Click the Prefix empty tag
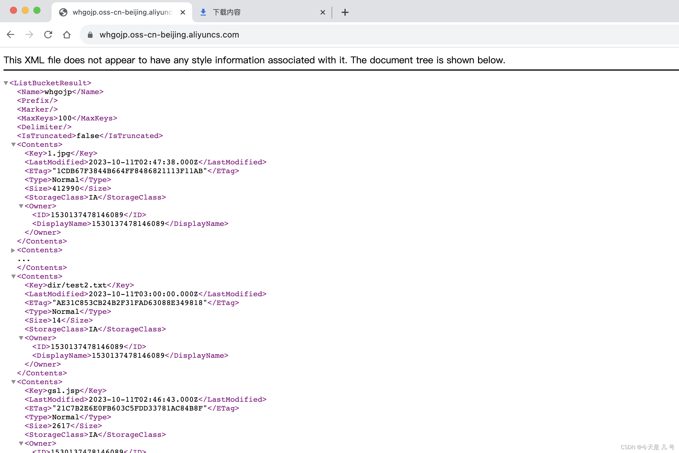 37,101
